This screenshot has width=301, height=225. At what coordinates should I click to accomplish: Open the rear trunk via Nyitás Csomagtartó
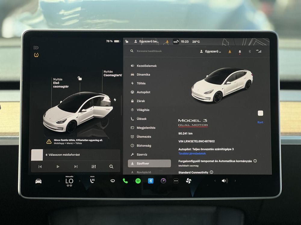[x=113, y=73]
